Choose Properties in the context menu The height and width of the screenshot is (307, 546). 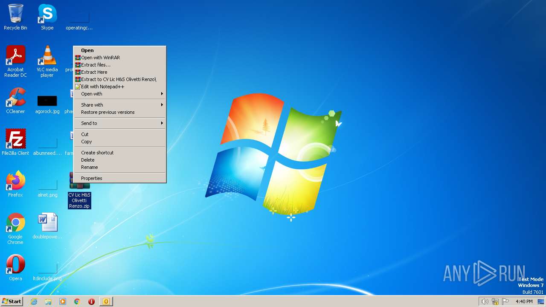point(120,178)
